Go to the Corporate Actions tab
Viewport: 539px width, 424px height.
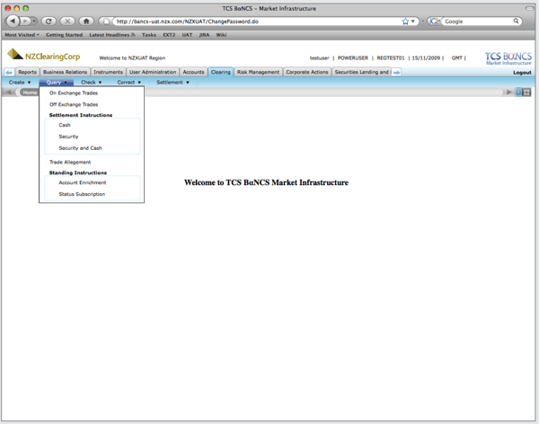click(307, 72)
